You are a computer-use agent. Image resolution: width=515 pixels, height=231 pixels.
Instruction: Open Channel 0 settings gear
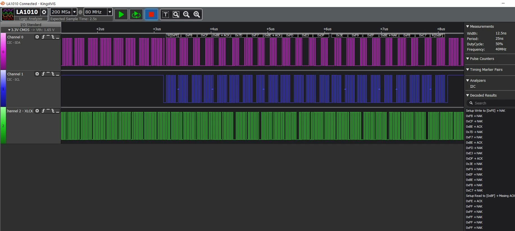[37, 37]
